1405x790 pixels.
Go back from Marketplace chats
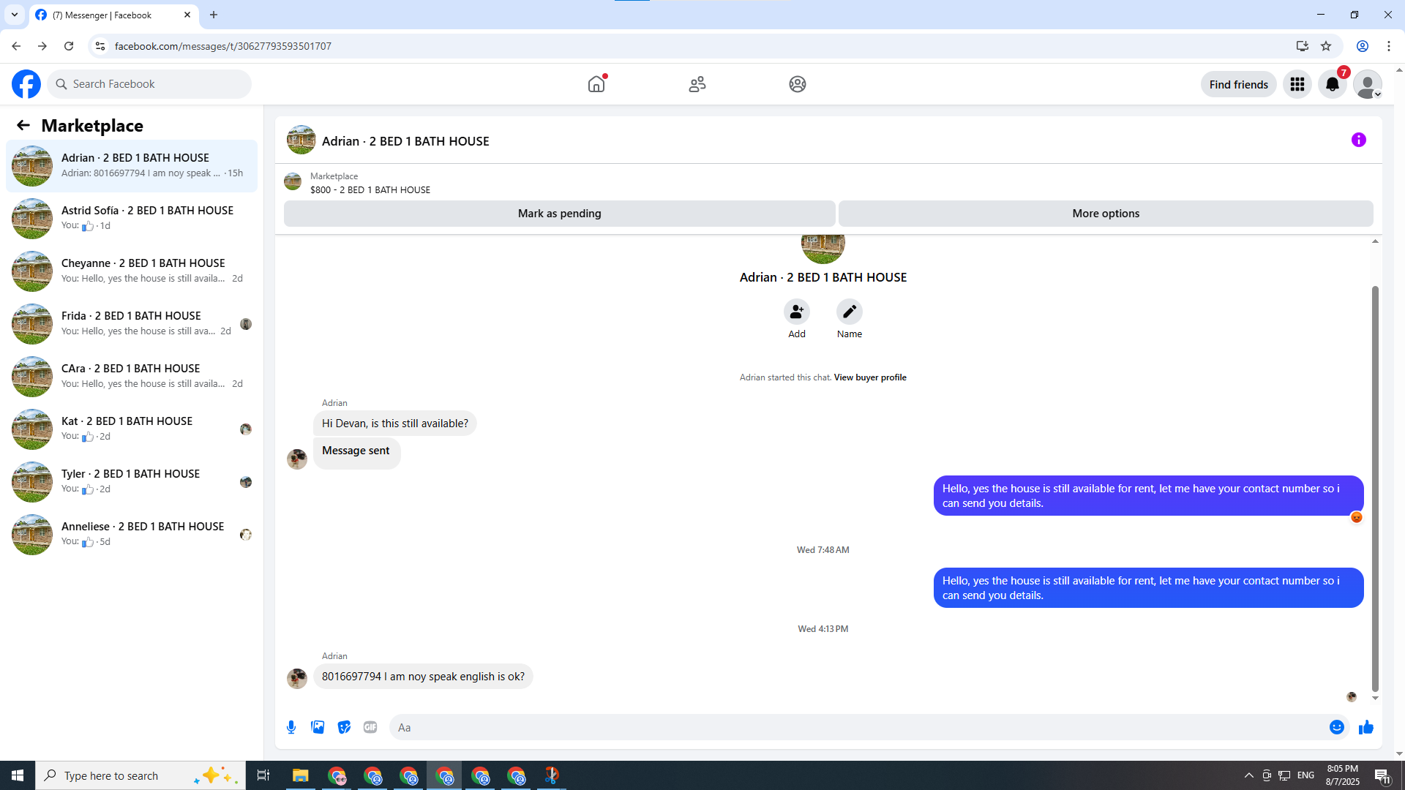coord(23,125)
